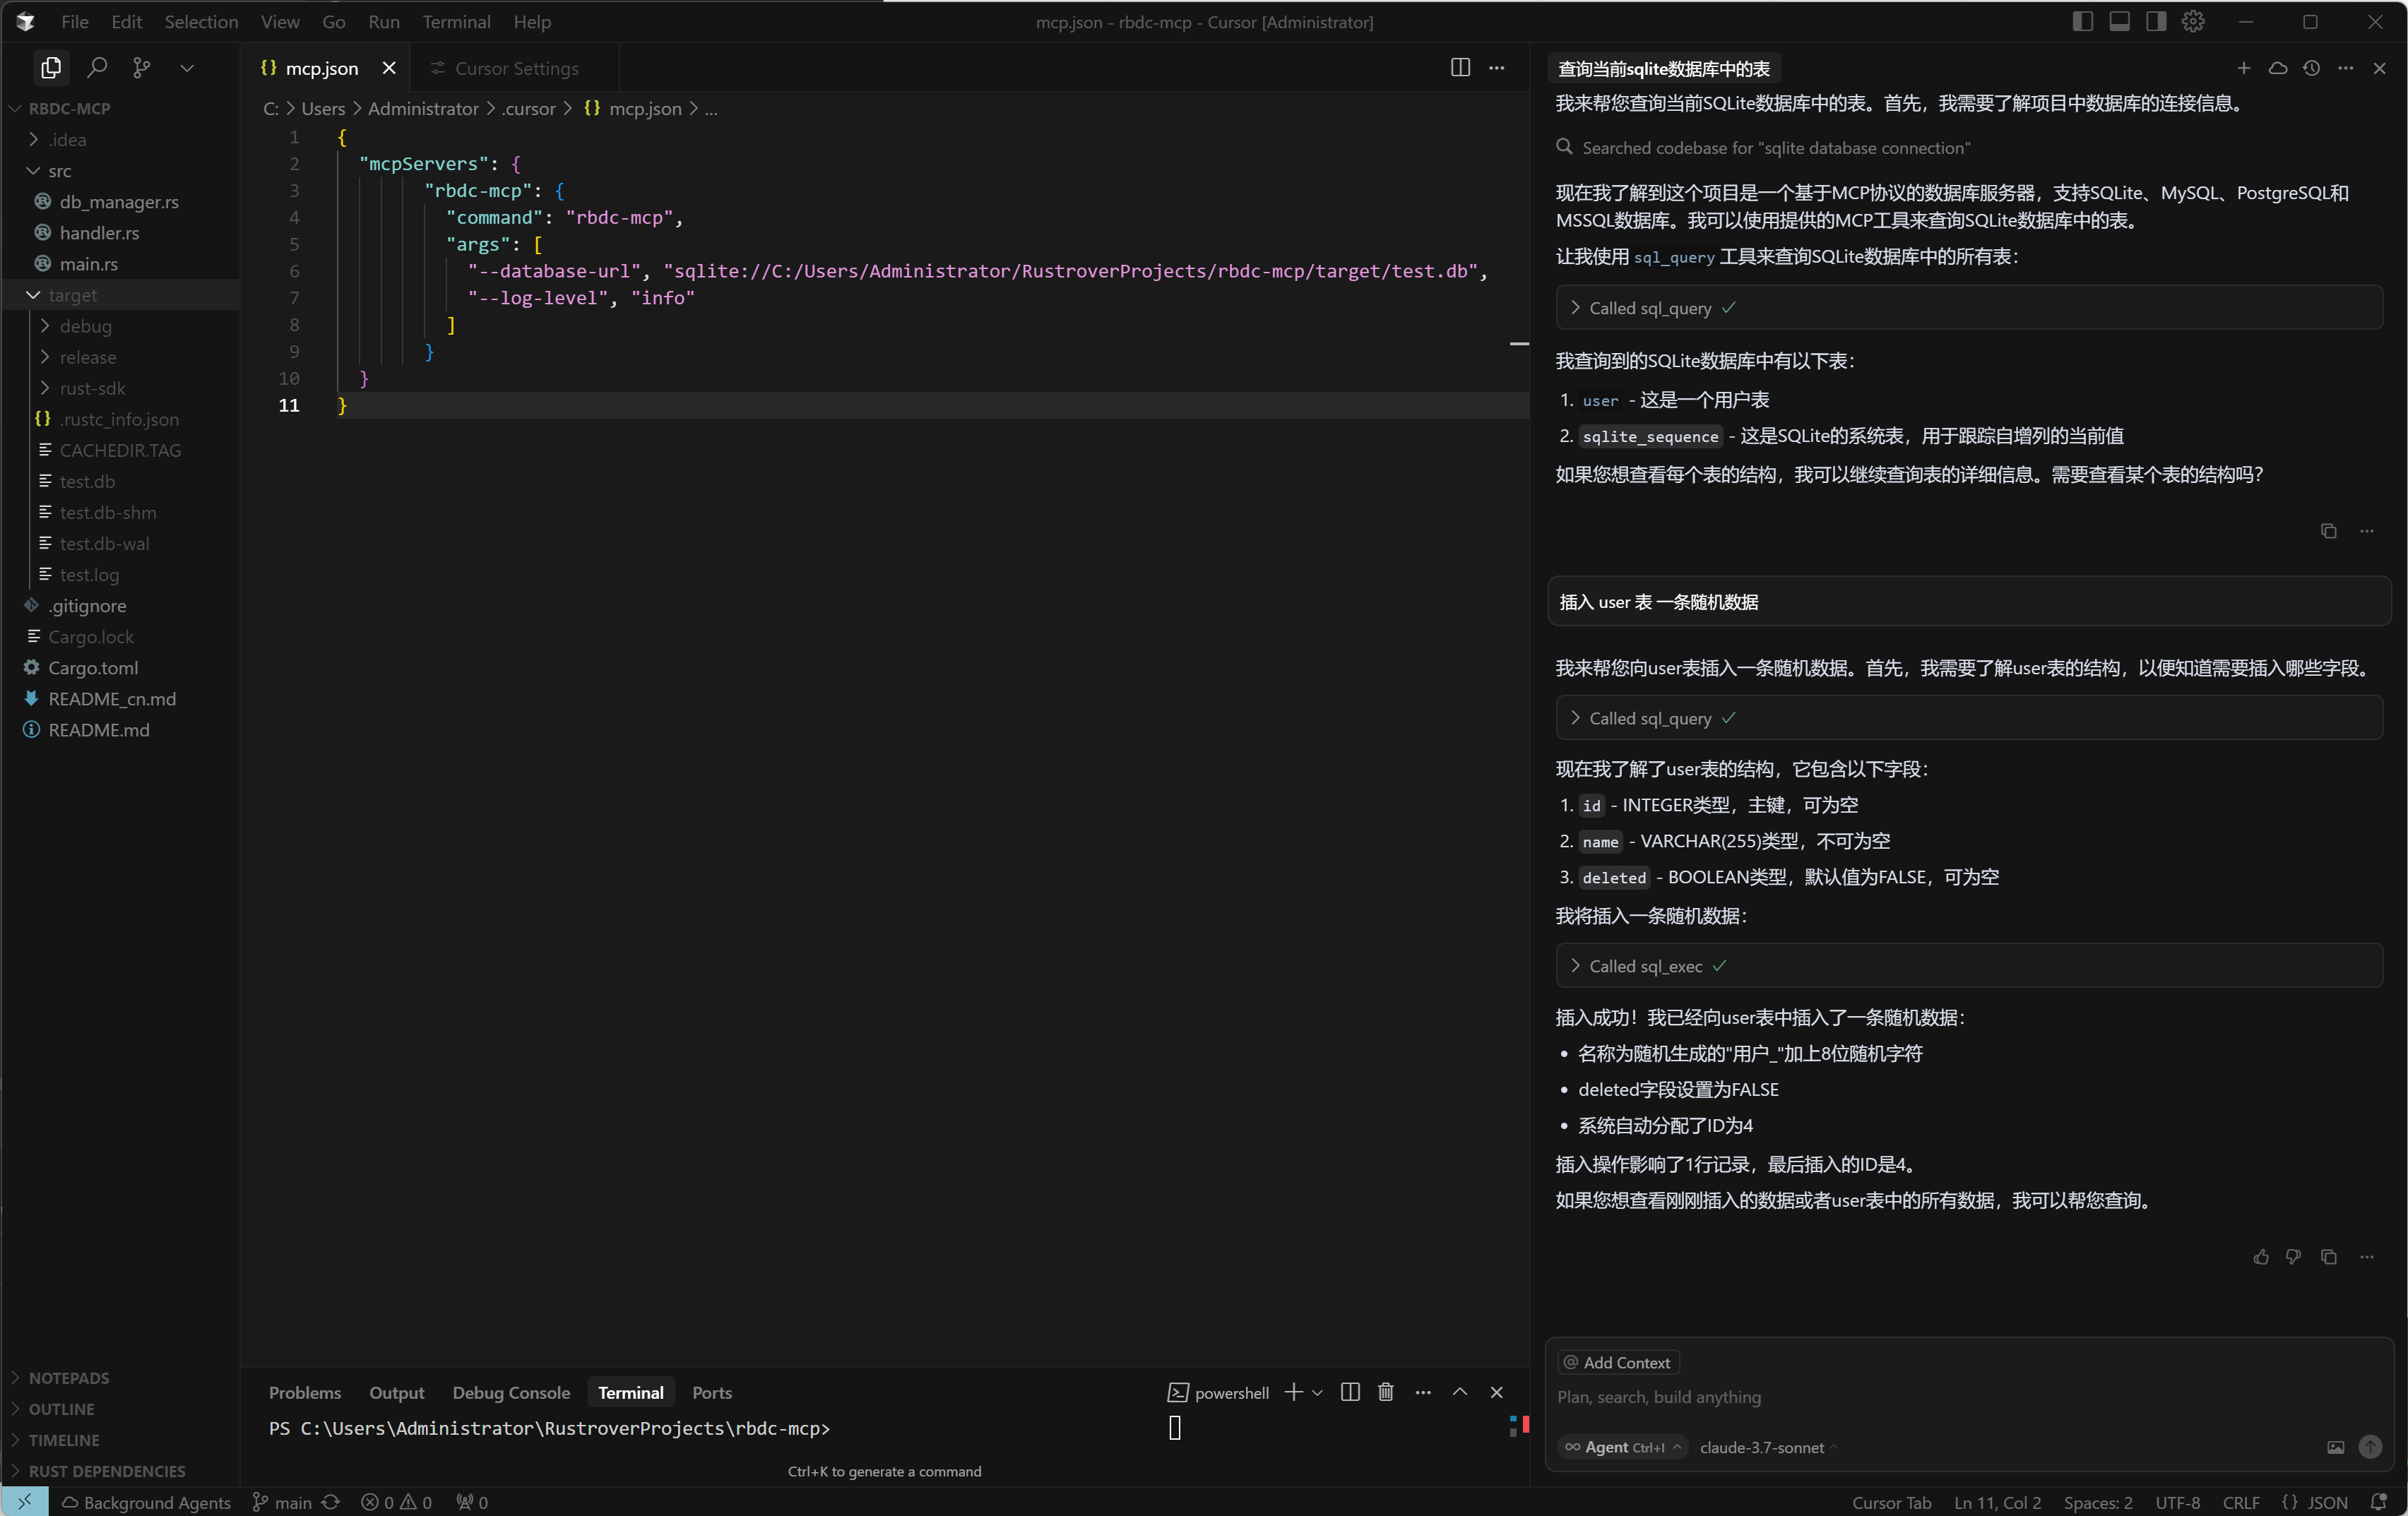Open the Search view icon

point(97,68)
